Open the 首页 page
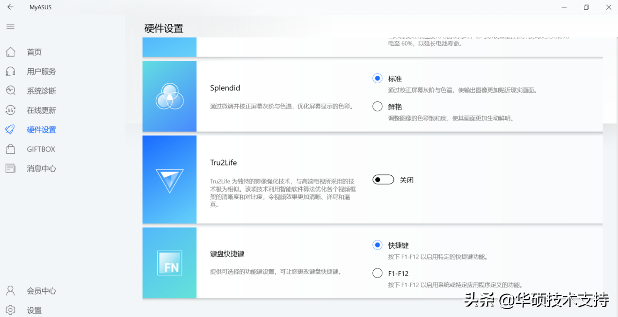 coord(34,52)
